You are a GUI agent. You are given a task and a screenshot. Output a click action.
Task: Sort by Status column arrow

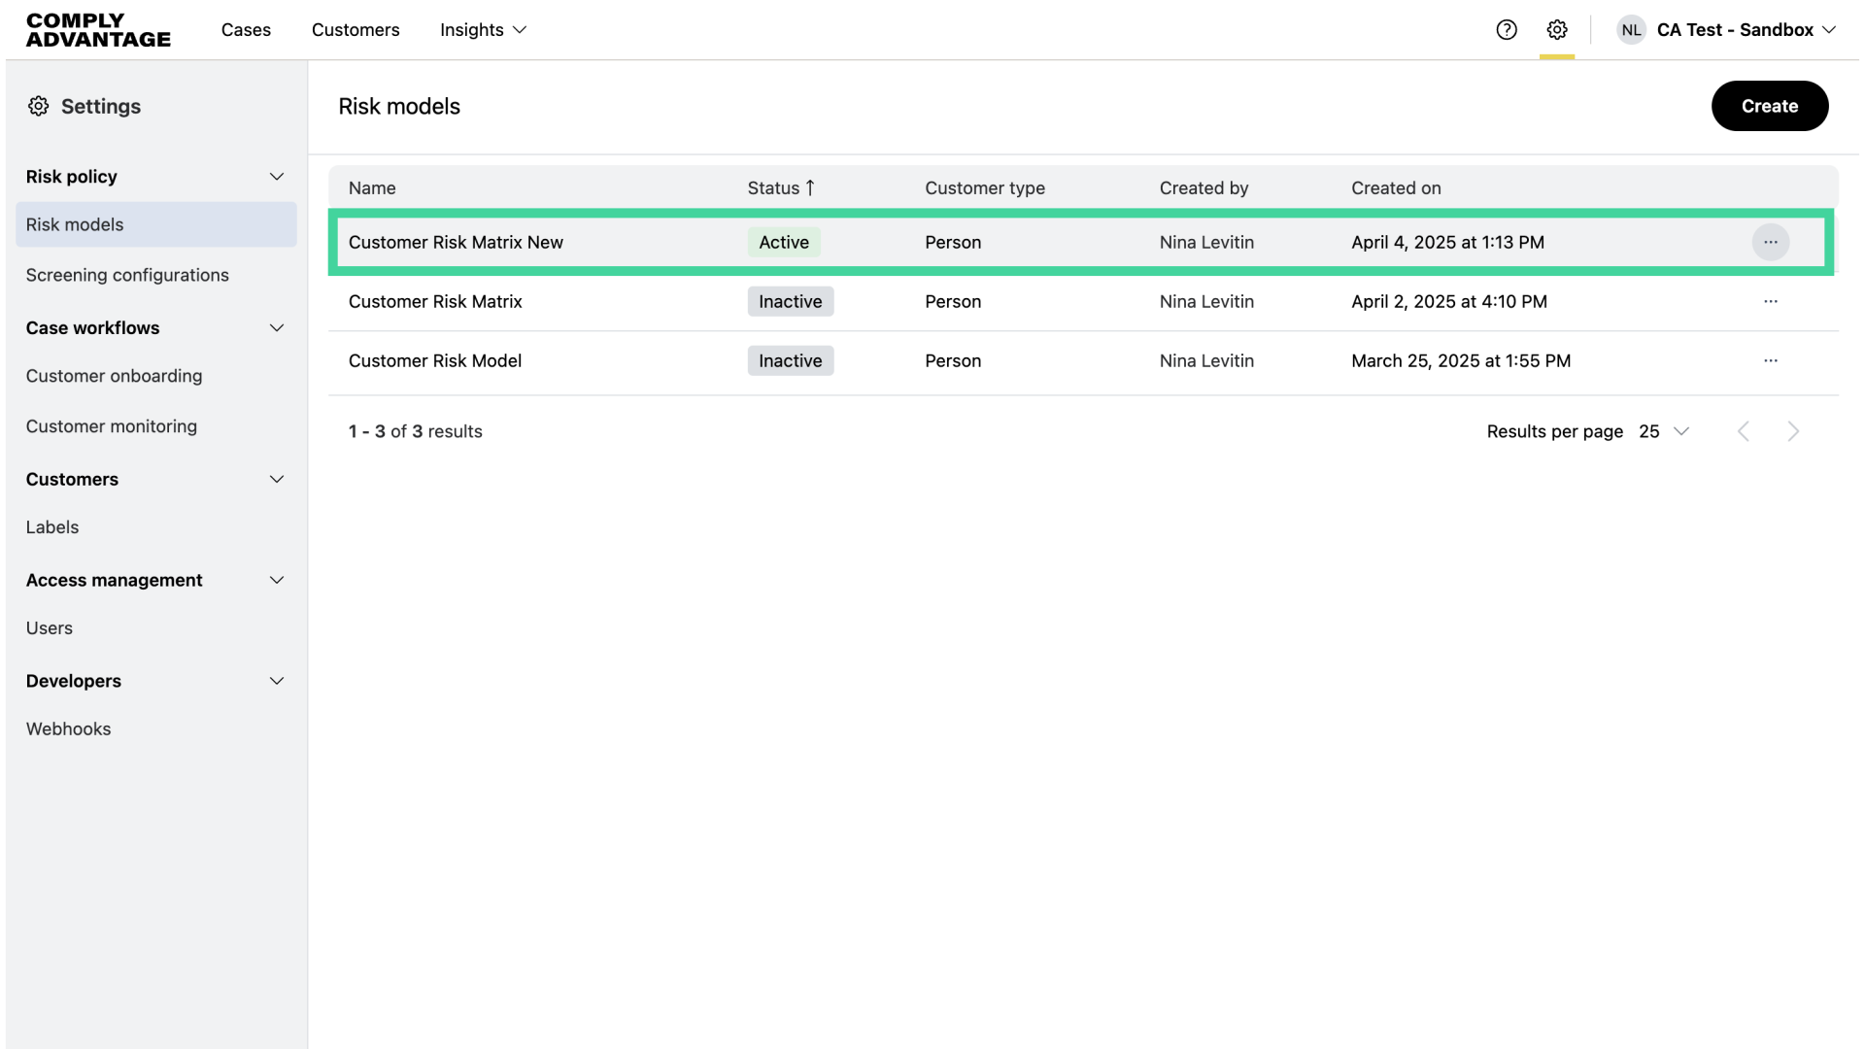point(810,188)
